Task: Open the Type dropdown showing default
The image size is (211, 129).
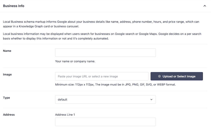Action: click(105, 100)
